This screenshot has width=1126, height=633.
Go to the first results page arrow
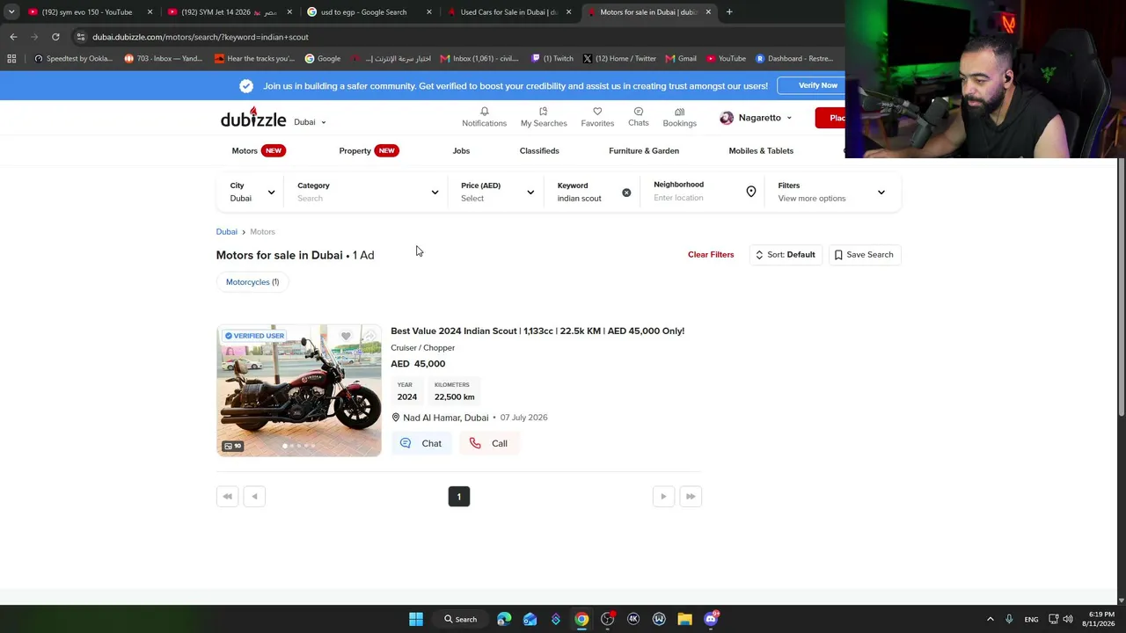227,497
